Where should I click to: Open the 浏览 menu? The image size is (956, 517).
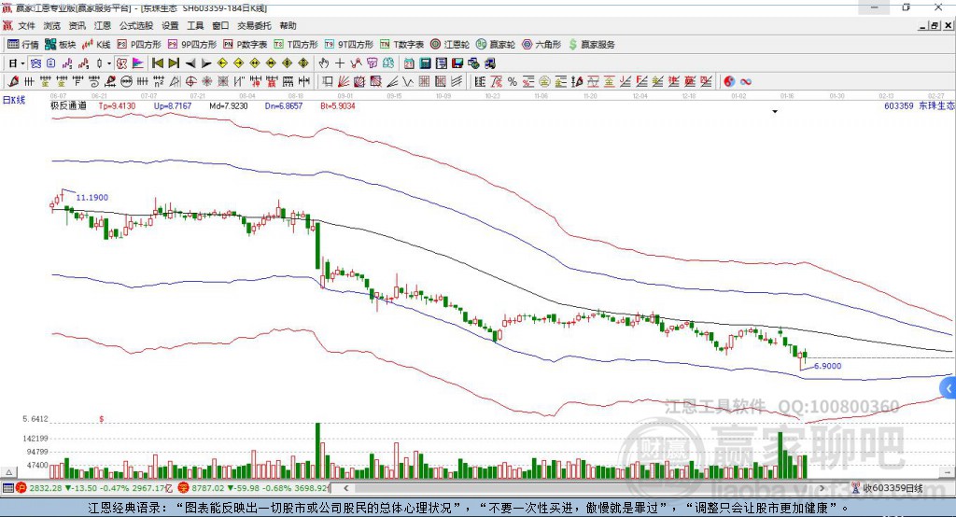coord(52,25)
